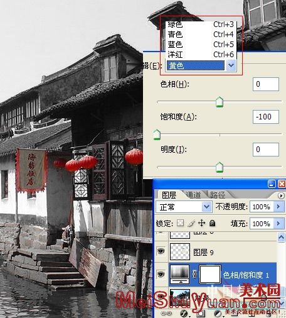This screenshot has width=286, height=318.
Task: Click the link icon between thumbnail and mask
Action: (x=194, y=274)
